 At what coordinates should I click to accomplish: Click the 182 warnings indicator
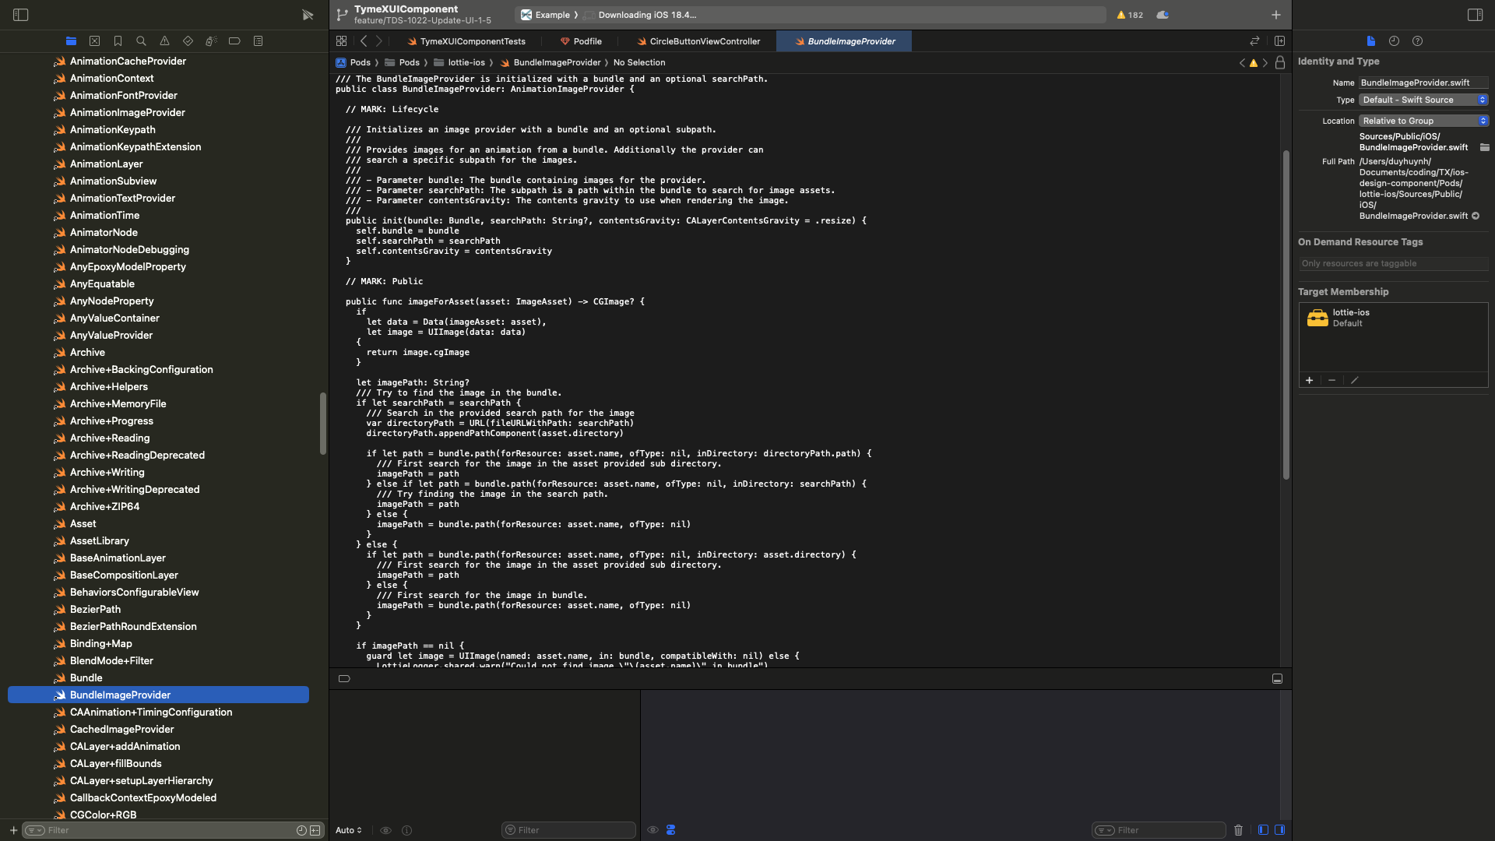point(1130,15)
